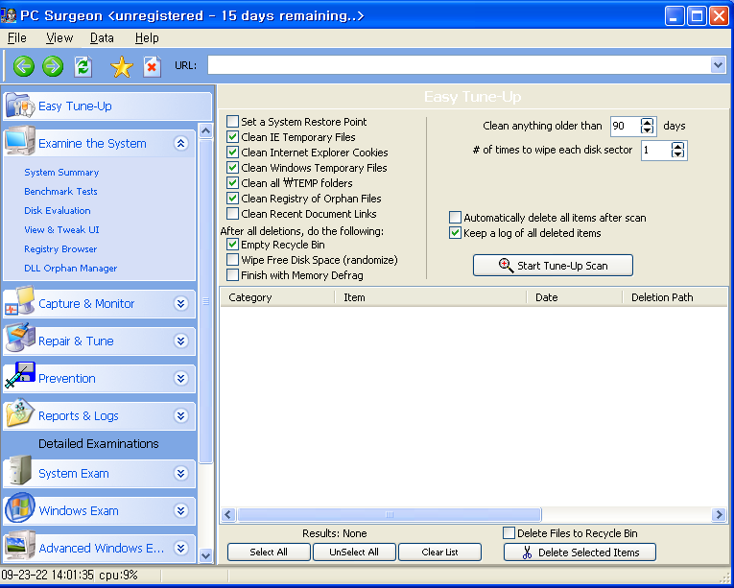Image resolution: width=734 pixels, height=588 pixels.
Task: Expand the Reports & Logs section
Action: (x=181, y=415)
